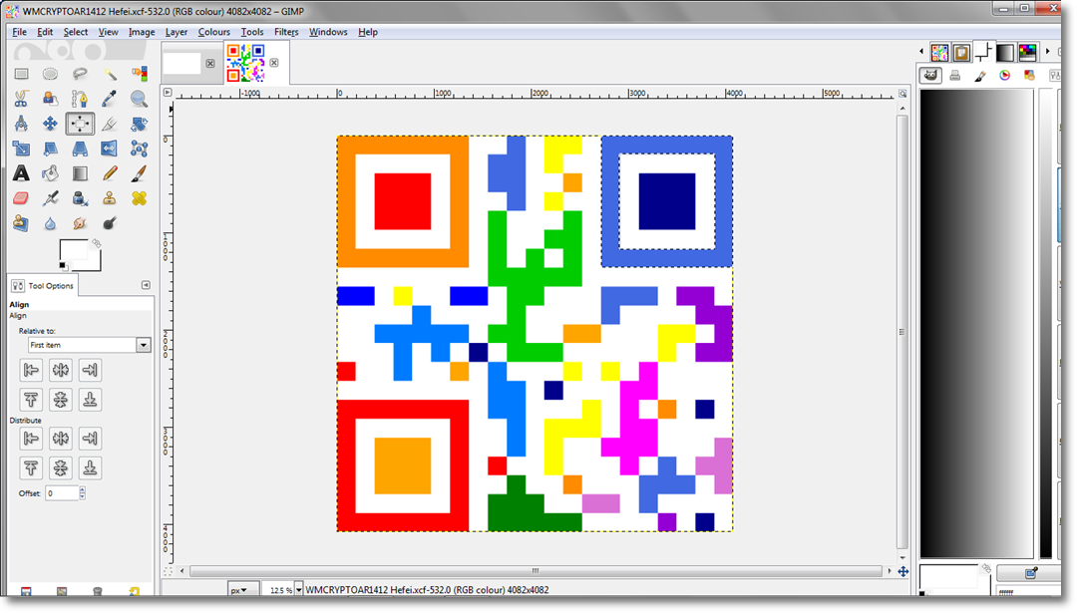Select the Ink tool
1077x613 pixels.
[x=80, y=198]
